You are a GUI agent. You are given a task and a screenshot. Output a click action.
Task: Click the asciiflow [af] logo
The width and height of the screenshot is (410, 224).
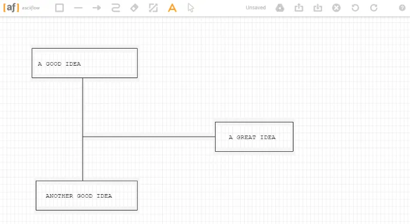11,8
